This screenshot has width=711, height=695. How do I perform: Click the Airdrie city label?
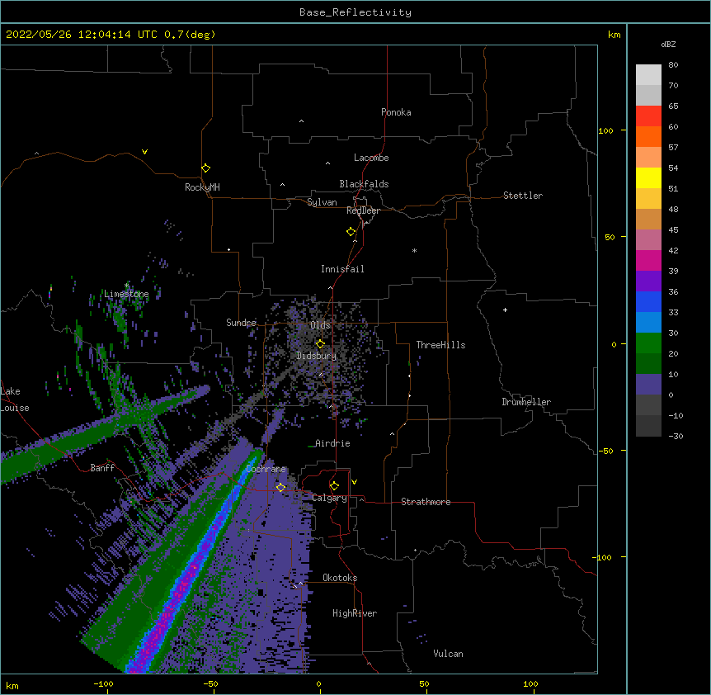(332, 443)
